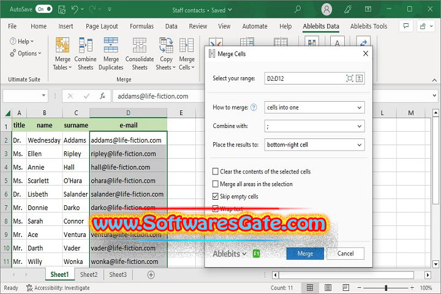Expand the formula bar
This screenshot has width=441, height=294.
click(434, 96)
